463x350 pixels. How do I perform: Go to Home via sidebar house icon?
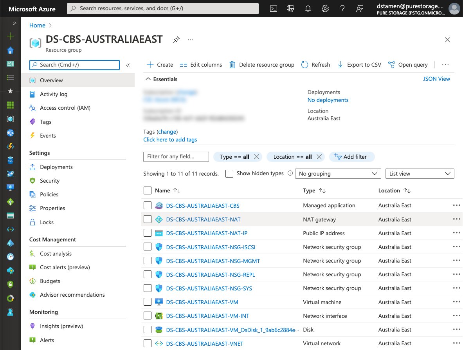pos(10,50)
